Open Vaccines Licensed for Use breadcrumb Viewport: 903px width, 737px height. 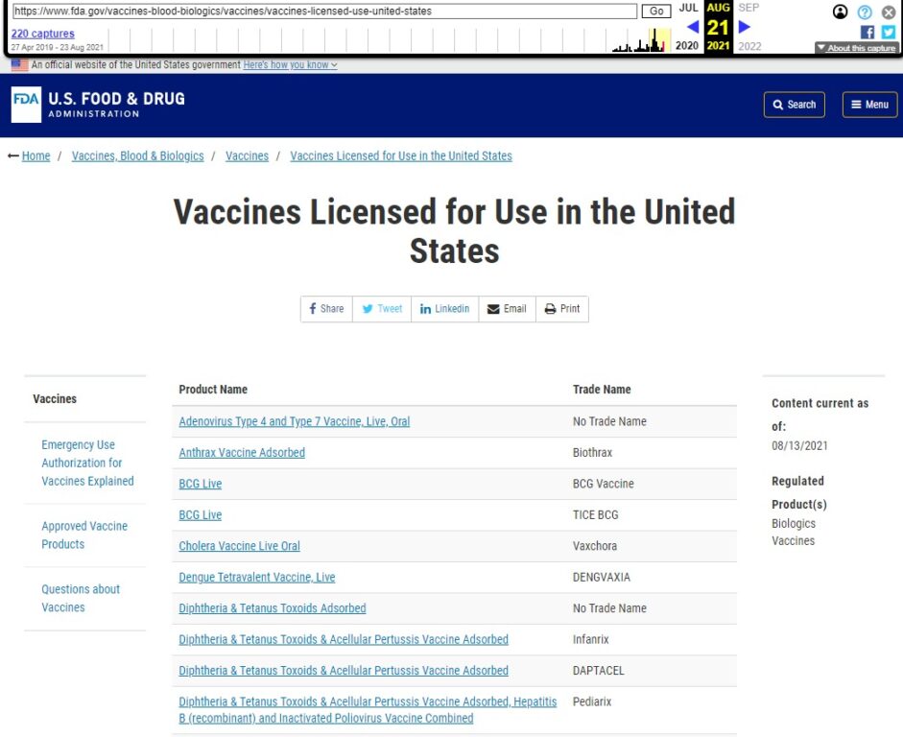401,156
